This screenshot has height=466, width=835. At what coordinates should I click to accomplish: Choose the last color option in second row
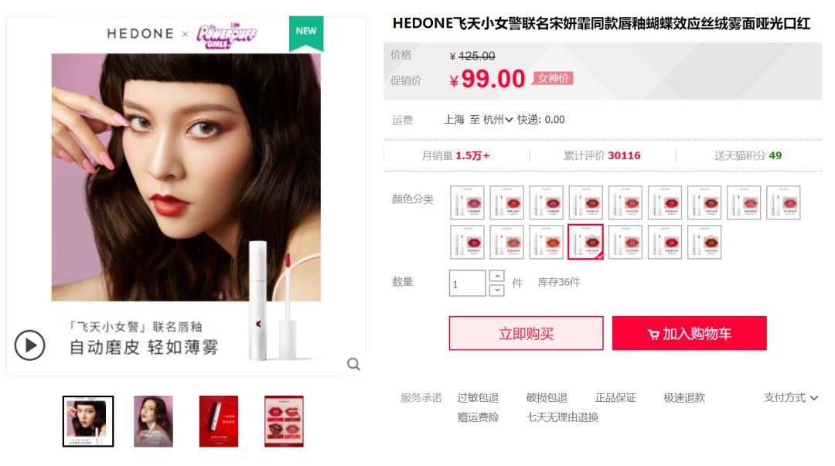point(704,242)
